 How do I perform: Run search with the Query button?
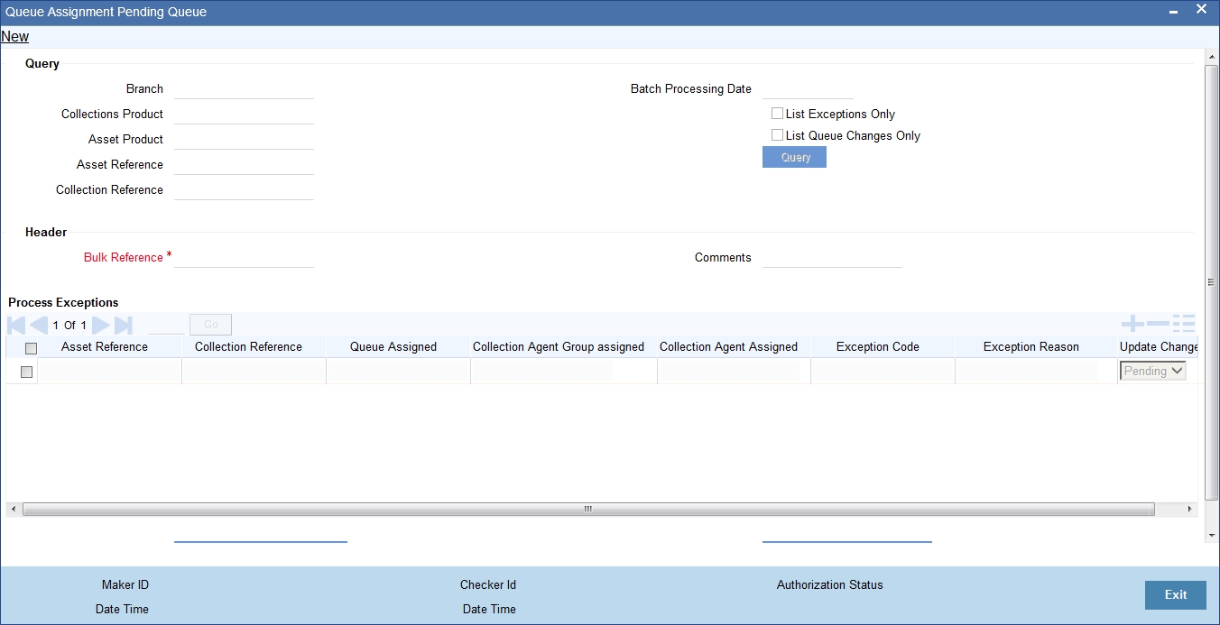point(794,157)
